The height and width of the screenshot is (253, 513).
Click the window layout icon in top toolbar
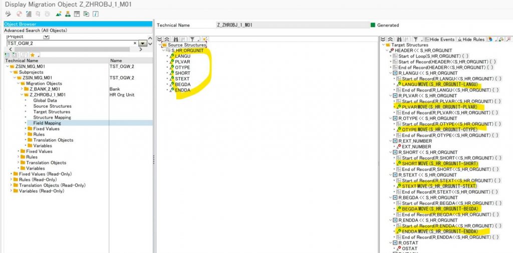pos(77,14)
